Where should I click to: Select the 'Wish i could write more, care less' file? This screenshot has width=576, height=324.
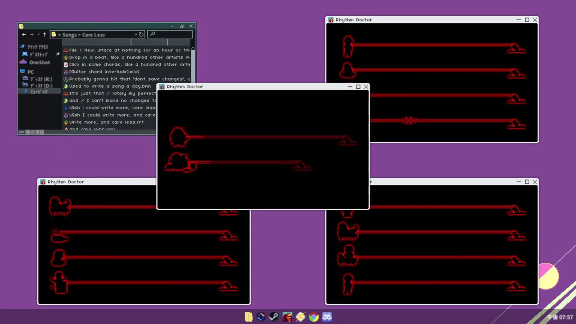110,108
